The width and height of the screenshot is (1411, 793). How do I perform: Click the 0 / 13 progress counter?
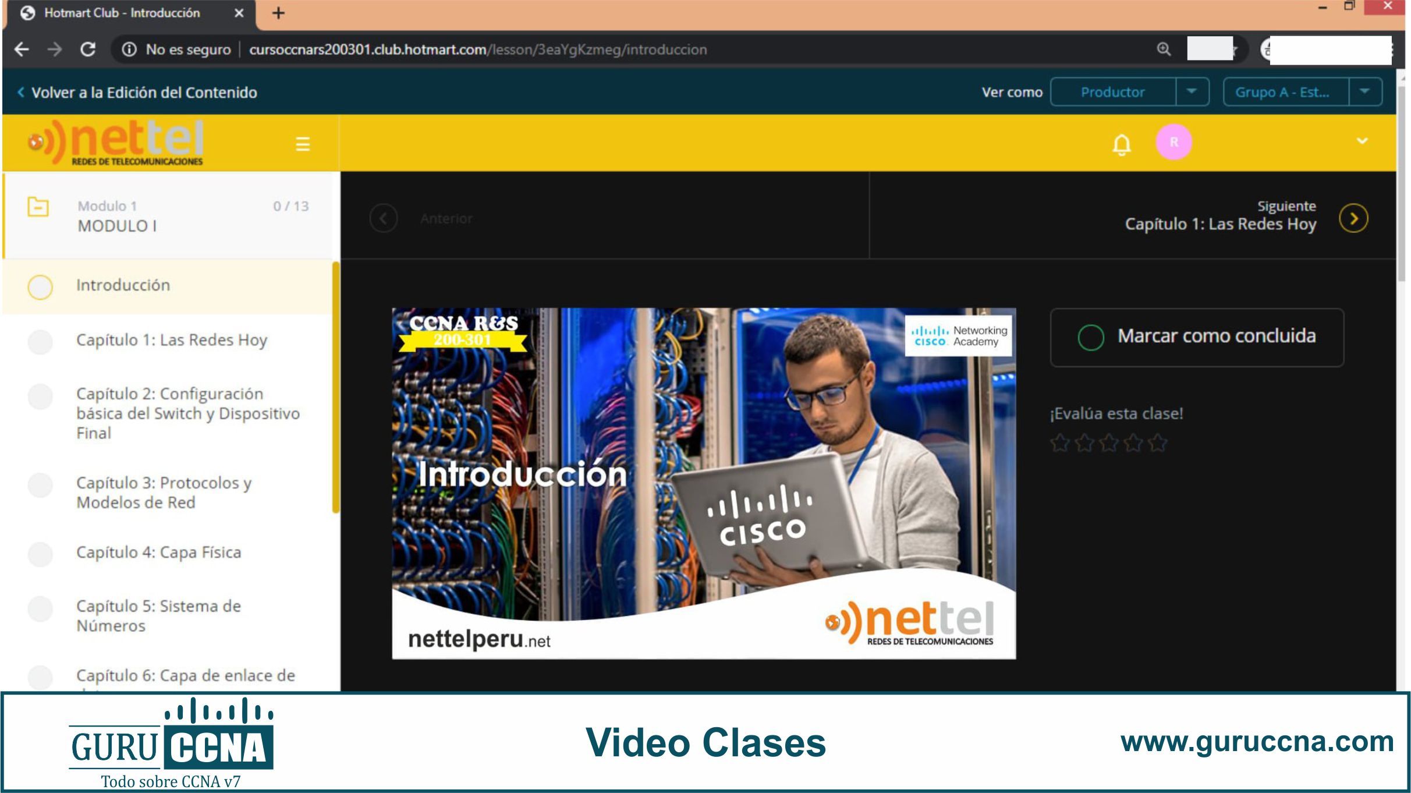[x=291, y=206]
